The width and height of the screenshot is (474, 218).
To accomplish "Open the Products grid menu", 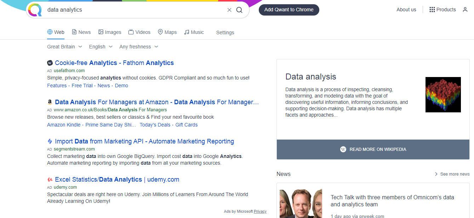I will click(x=442, y=10).
